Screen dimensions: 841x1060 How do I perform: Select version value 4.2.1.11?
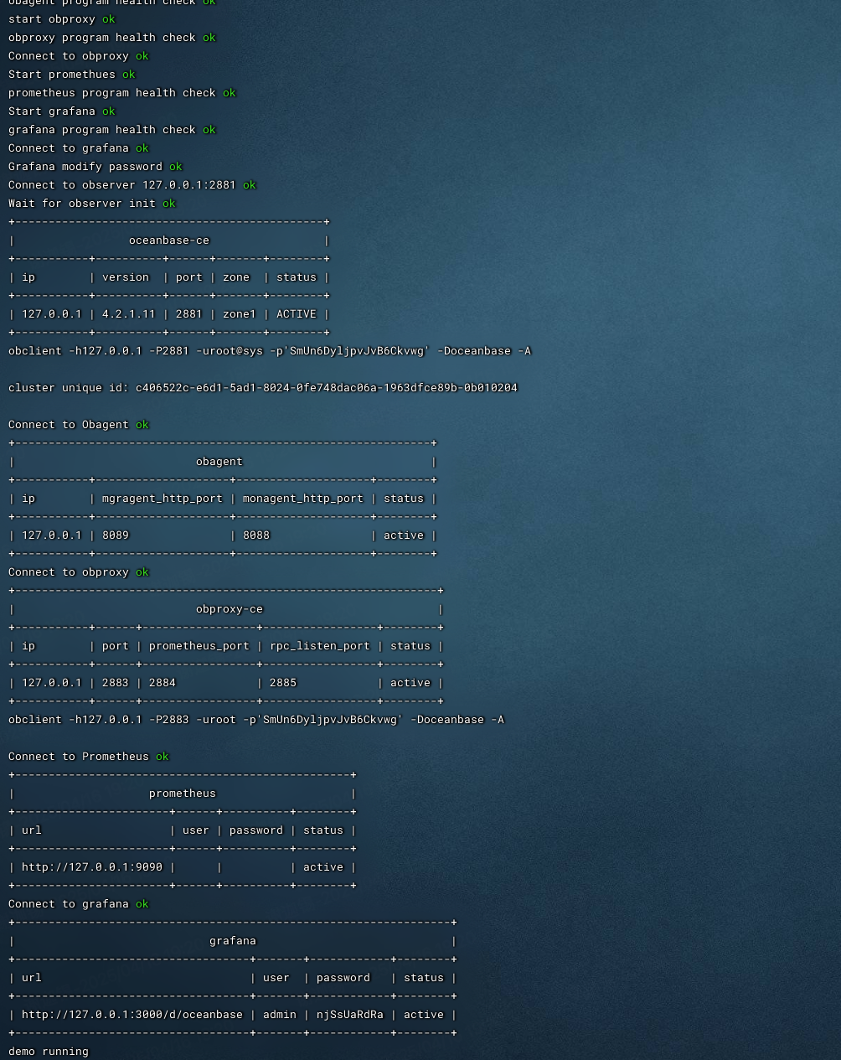click(129, 314)
